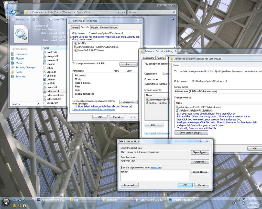Open Learn about object ownership link
This screenshot has width=262, height=209.
click(157, 133)
